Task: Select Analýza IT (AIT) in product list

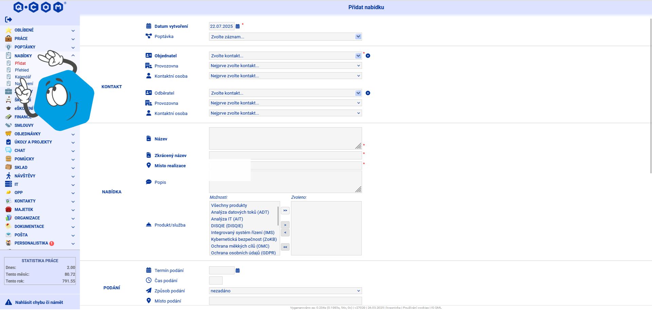Action: tap(227, 219)
